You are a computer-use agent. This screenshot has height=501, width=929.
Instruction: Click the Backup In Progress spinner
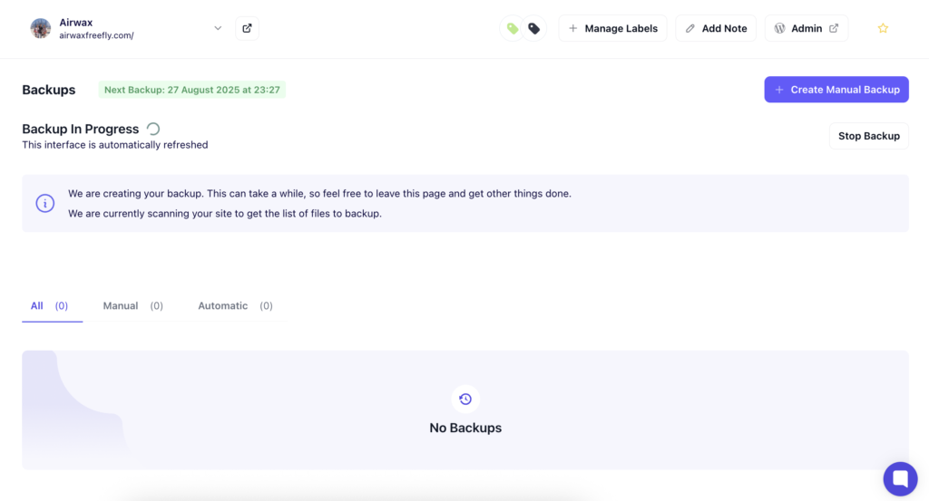(x=153, y=129)
